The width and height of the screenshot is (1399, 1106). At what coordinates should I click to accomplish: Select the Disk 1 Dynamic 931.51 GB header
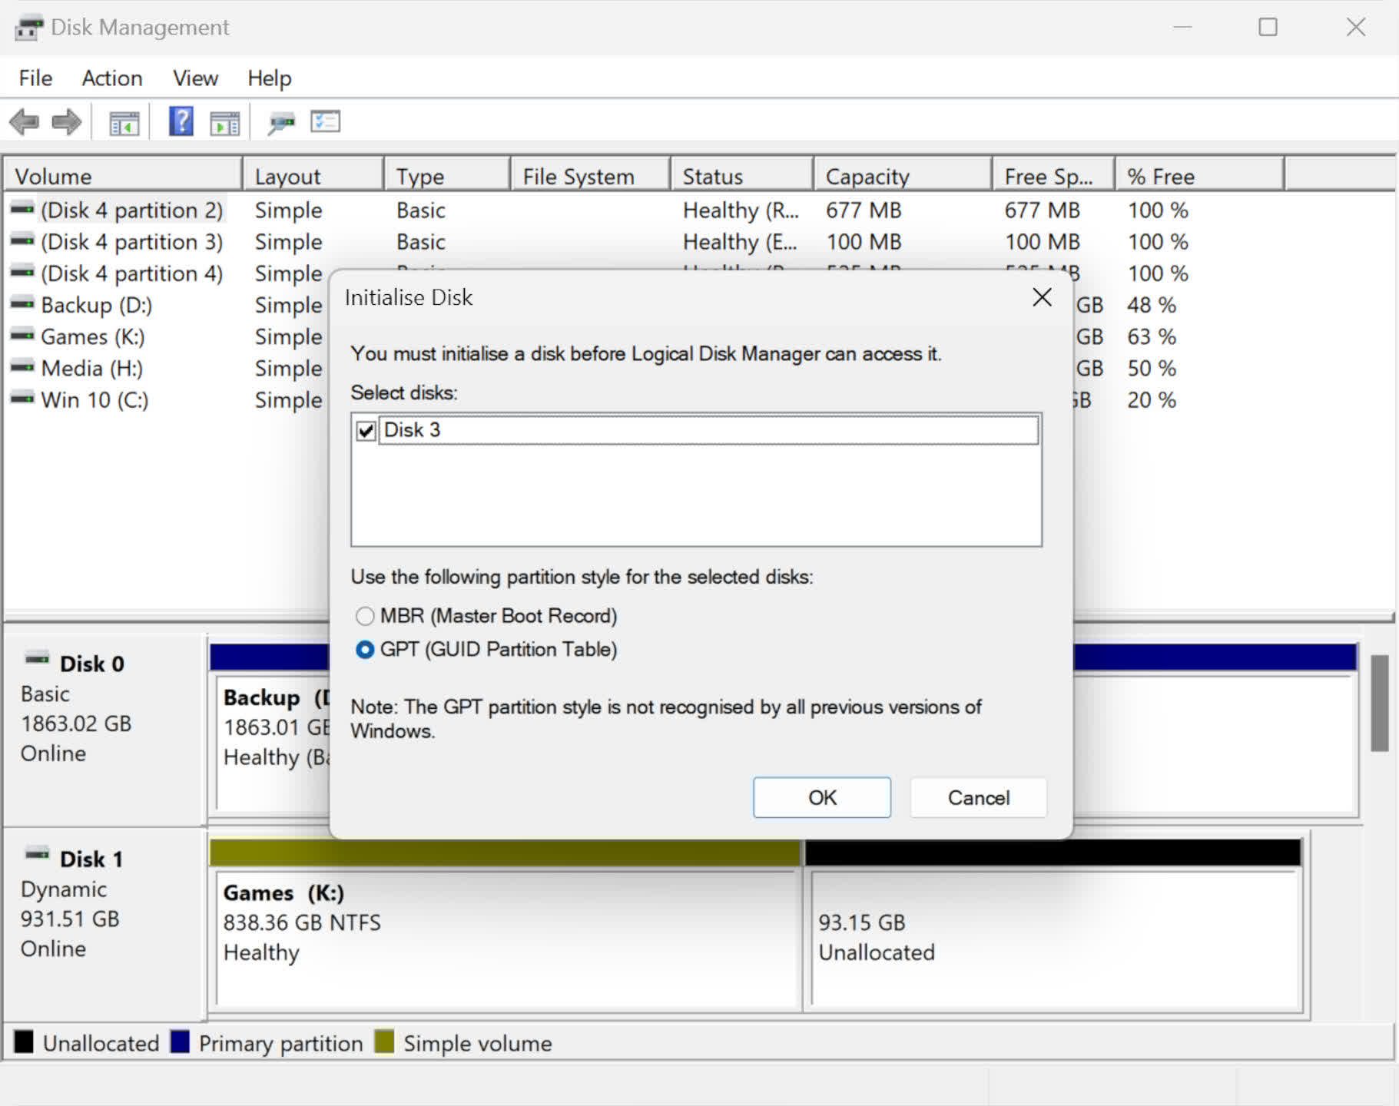(x=105, y=924)
